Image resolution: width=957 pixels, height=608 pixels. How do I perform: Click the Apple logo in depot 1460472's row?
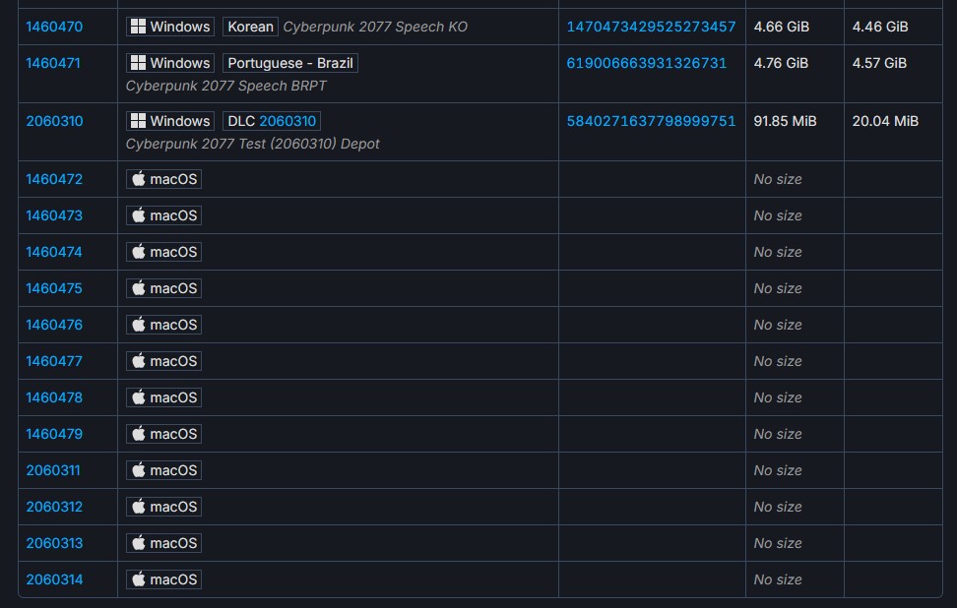pyautogui.click(x=139, y=179)
